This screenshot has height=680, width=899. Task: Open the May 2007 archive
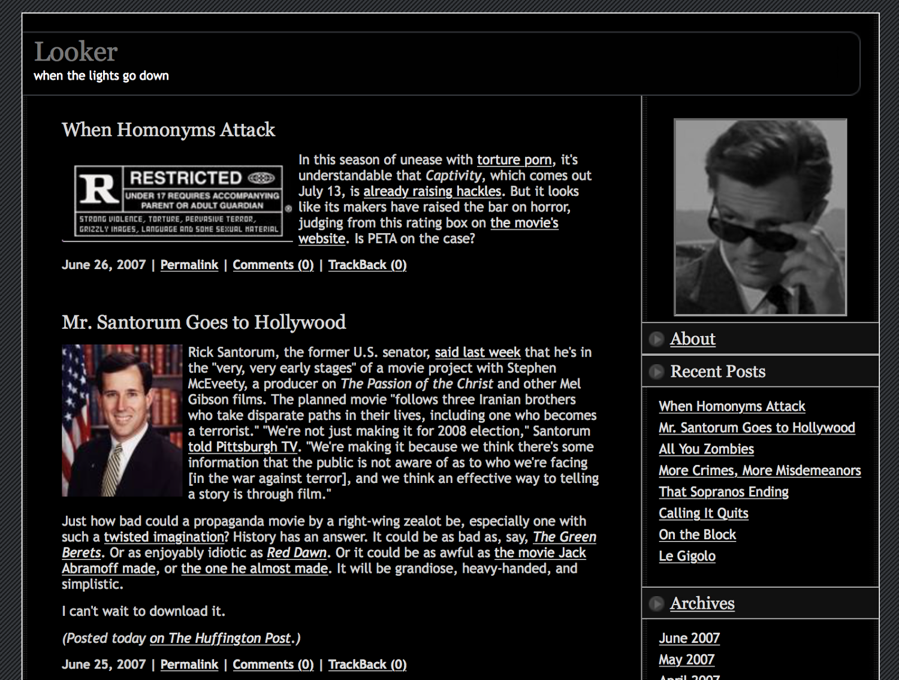(x=687, y=660)
